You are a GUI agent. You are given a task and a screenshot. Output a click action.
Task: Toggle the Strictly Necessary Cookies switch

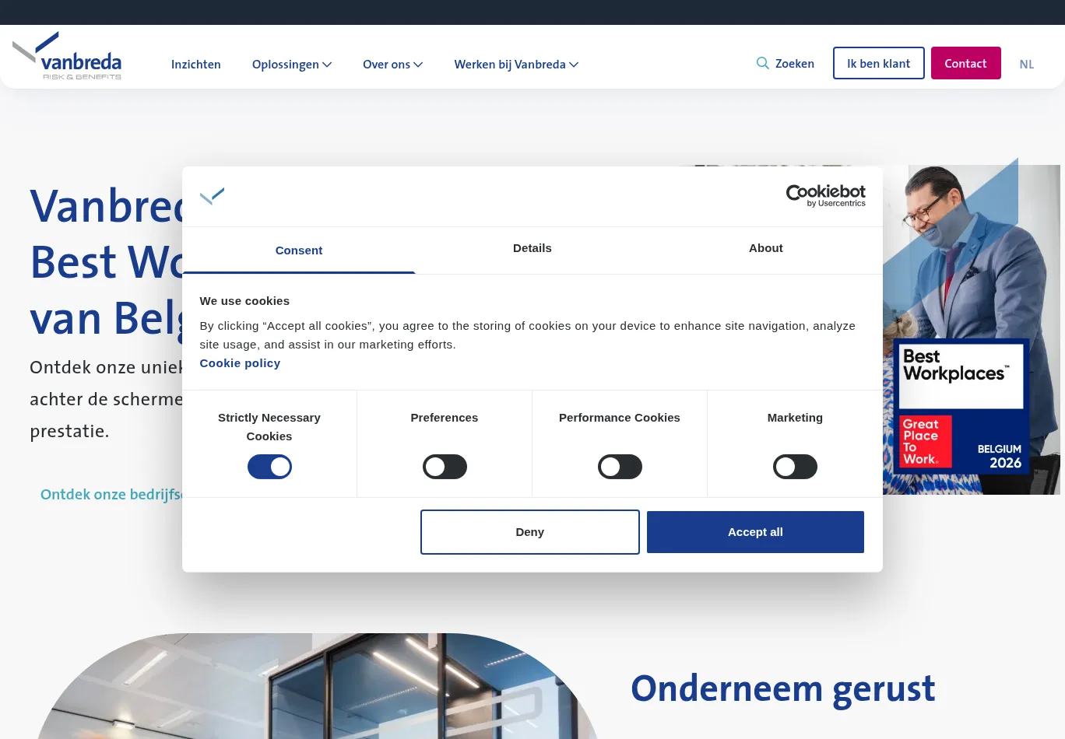pos(269,467)
